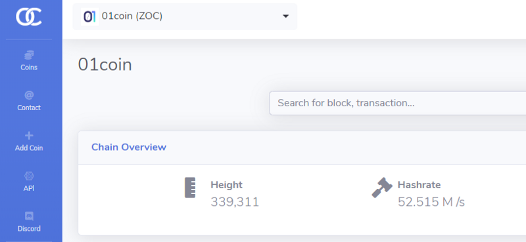Open API via its hexagon icon
526x242 pixels.
pos(29,176)
